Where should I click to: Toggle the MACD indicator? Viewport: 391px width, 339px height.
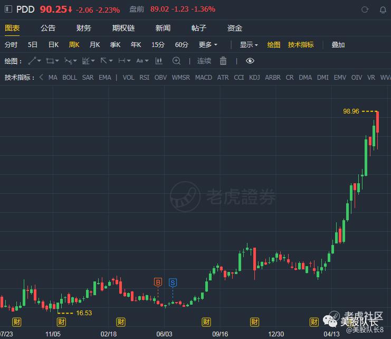204,78
